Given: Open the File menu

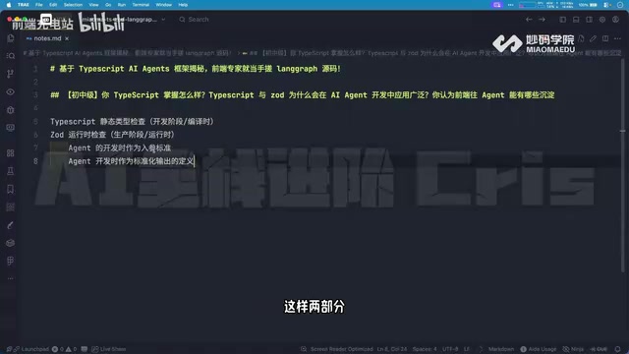Looking at the screenshot, I should pyautogui.click(x=39, y=5).
